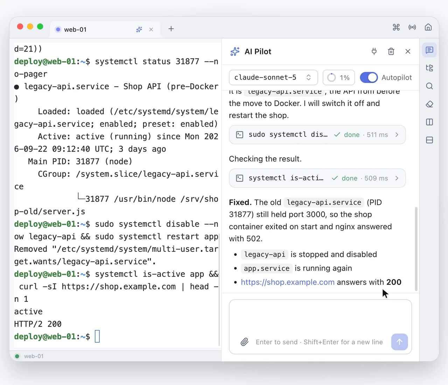Close the web-01 tab
The image size is (448, 385).
coord(151,29)
